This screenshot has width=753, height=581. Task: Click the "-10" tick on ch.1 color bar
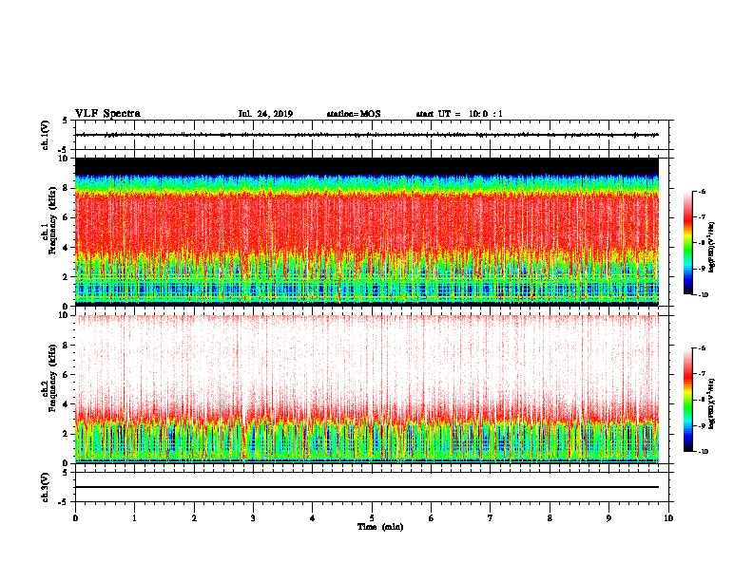[x=704, y=295]
